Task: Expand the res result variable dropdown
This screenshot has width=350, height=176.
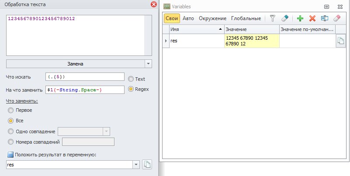Action: click(x=136, y=165)
